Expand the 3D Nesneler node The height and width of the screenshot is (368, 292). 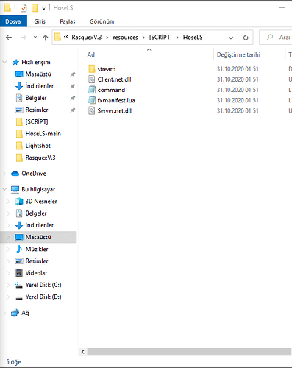(8, 202)
